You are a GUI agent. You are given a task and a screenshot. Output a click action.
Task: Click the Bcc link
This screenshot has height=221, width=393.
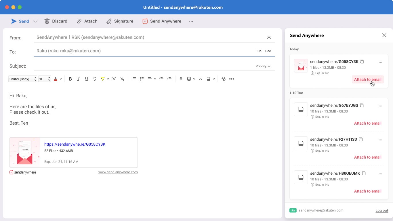(x=268, y=51)
